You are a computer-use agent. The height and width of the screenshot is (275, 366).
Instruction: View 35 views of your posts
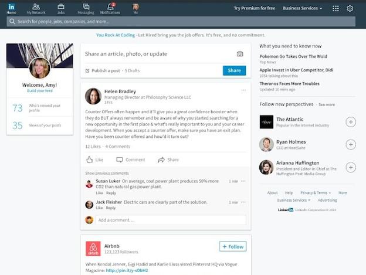(40, 125)
